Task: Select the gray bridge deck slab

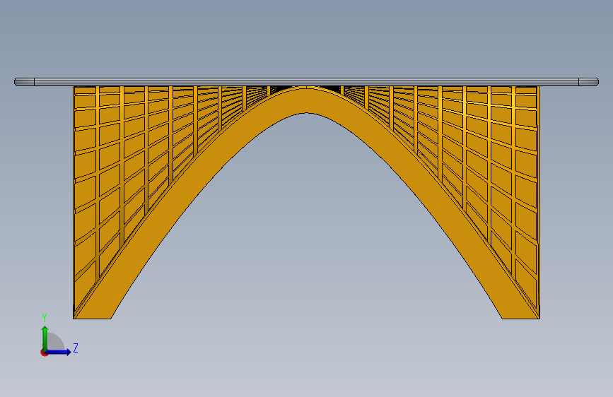Action: (x=307, y=82)
